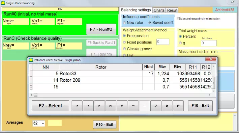The image size is (239, 133).
Task: Click the Mtw column header
Action: click(162, 67)
